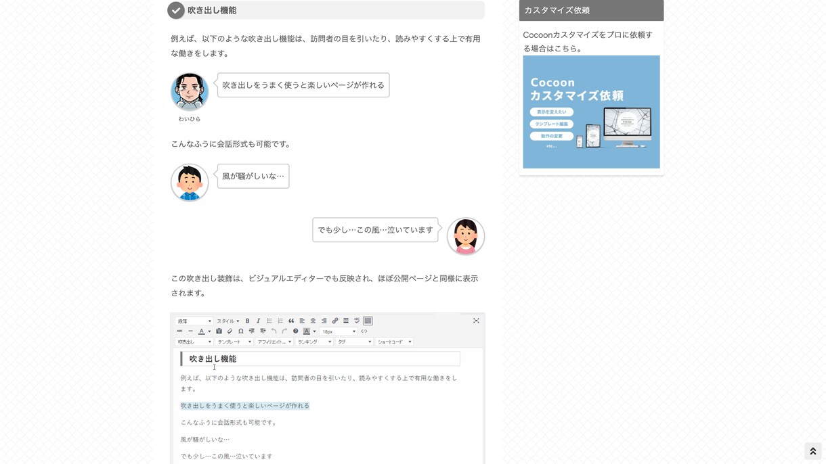This screenshot has width=826, height=464.
Task: Click the わいひら avatar illustration
Action: (x=190, y=91)
